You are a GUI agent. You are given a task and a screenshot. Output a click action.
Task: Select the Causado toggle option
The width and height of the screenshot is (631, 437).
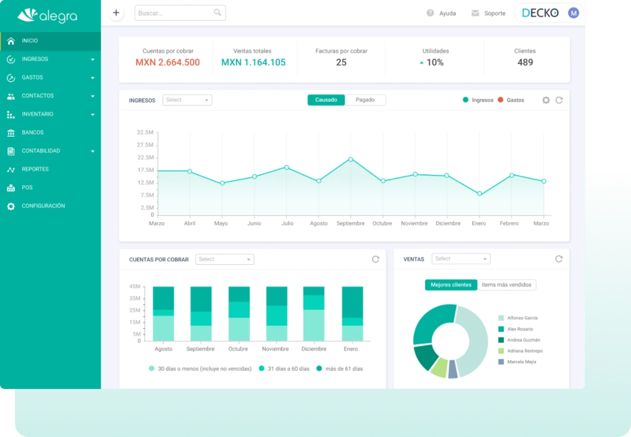326,100
